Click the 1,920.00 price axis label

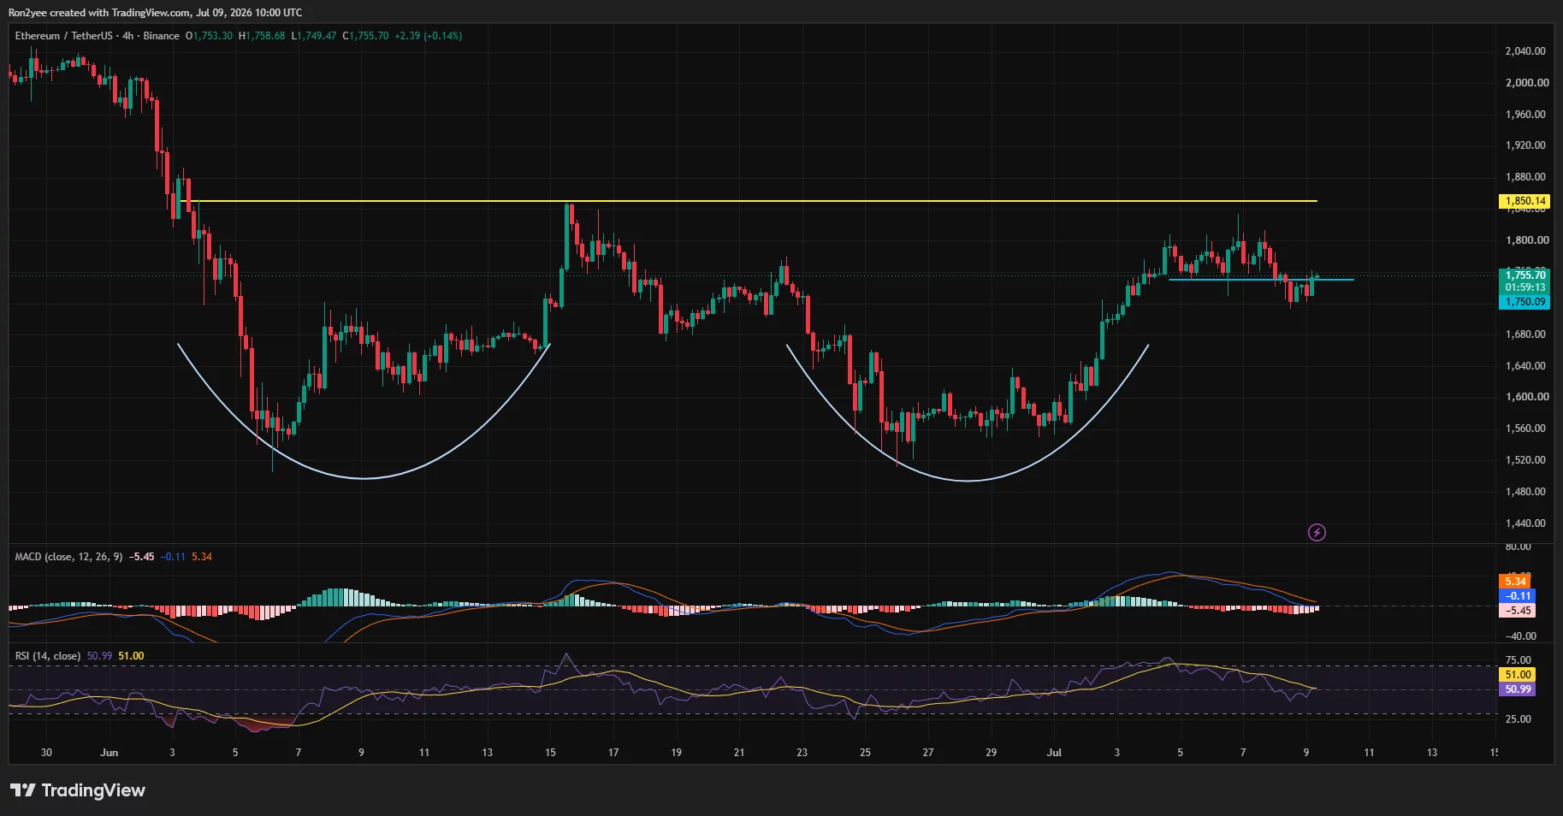[x=1525, y=145]
